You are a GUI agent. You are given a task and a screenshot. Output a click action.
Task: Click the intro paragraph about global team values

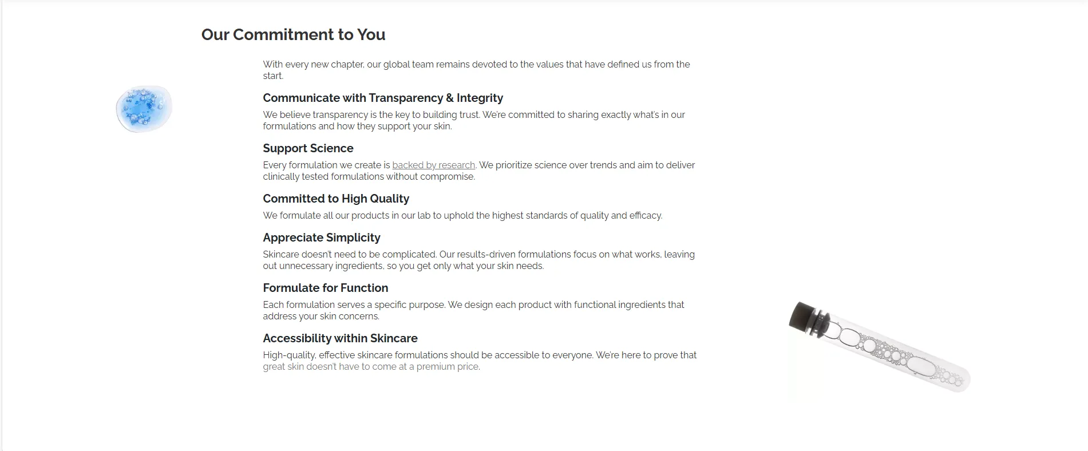tap(476, 70)
